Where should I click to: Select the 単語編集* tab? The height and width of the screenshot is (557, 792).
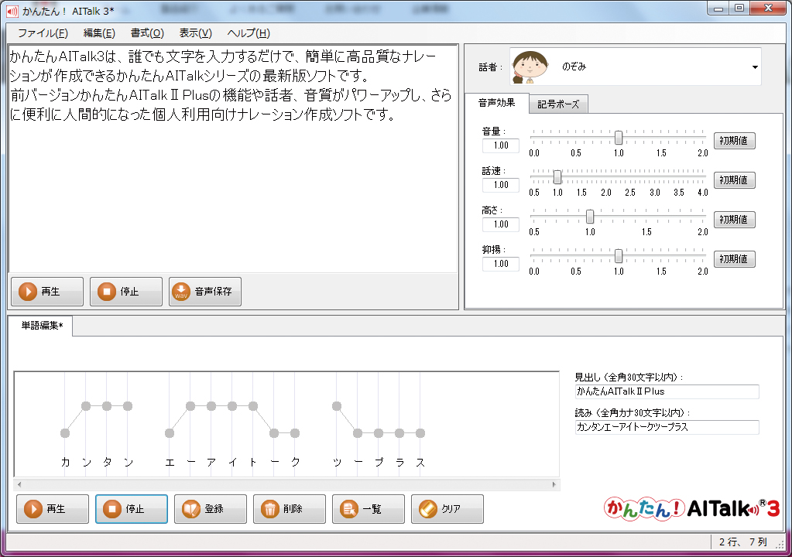[42, 326]
